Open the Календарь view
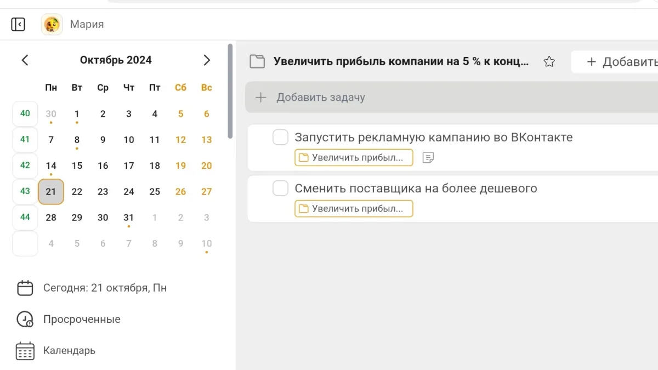 (69, 350)
